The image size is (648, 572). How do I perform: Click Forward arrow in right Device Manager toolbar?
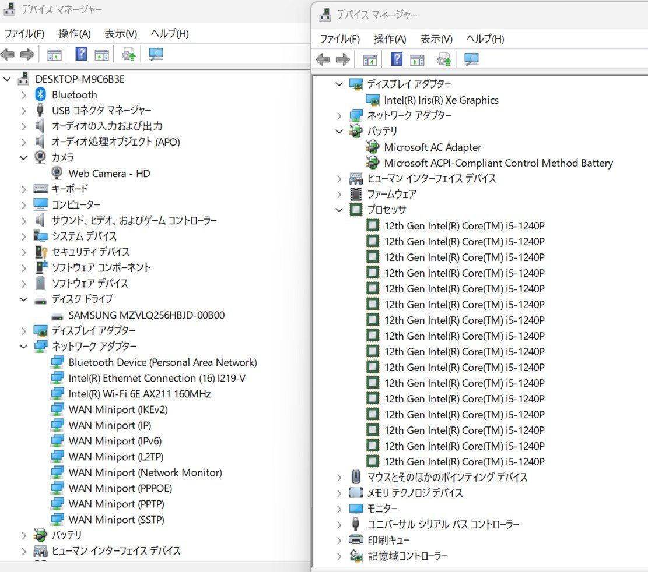[x=342, y=59]
